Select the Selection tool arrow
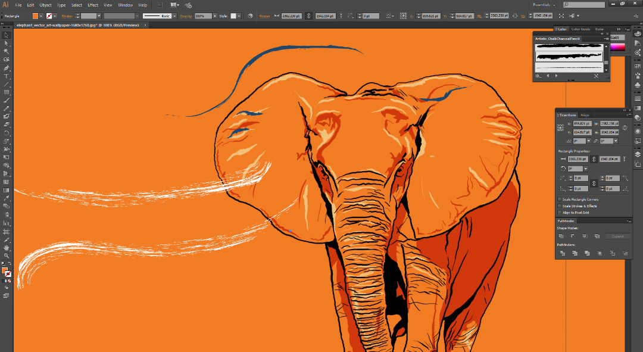Image resolution: width=643 pixels, height=352 pixels. (x=7, y=35)
